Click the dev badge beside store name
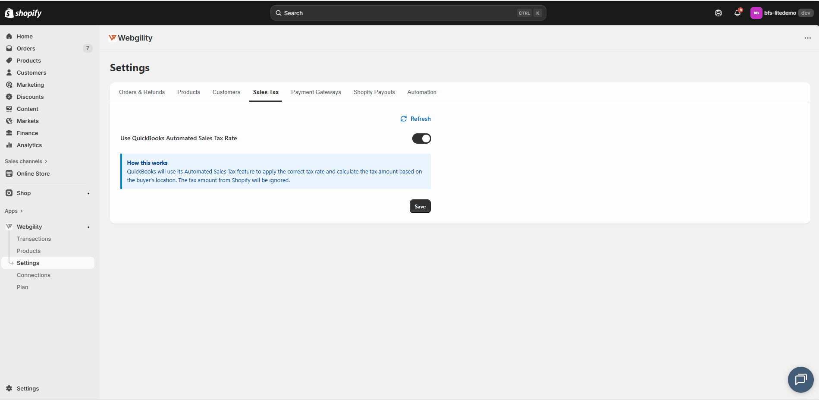The image size is (819, 400). pos(806,13)
